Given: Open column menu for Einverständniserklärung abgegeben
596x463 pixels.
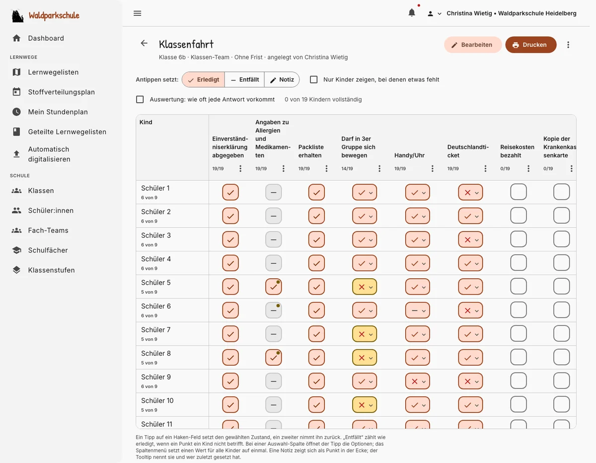Looking at the screenshot, I should coord(240,168).
